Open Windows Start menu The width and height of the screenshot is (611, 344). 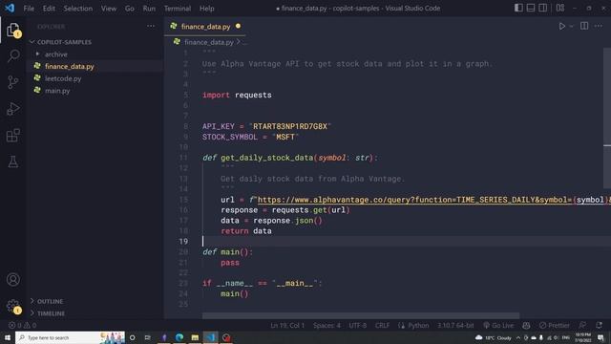tap(7, 337)
